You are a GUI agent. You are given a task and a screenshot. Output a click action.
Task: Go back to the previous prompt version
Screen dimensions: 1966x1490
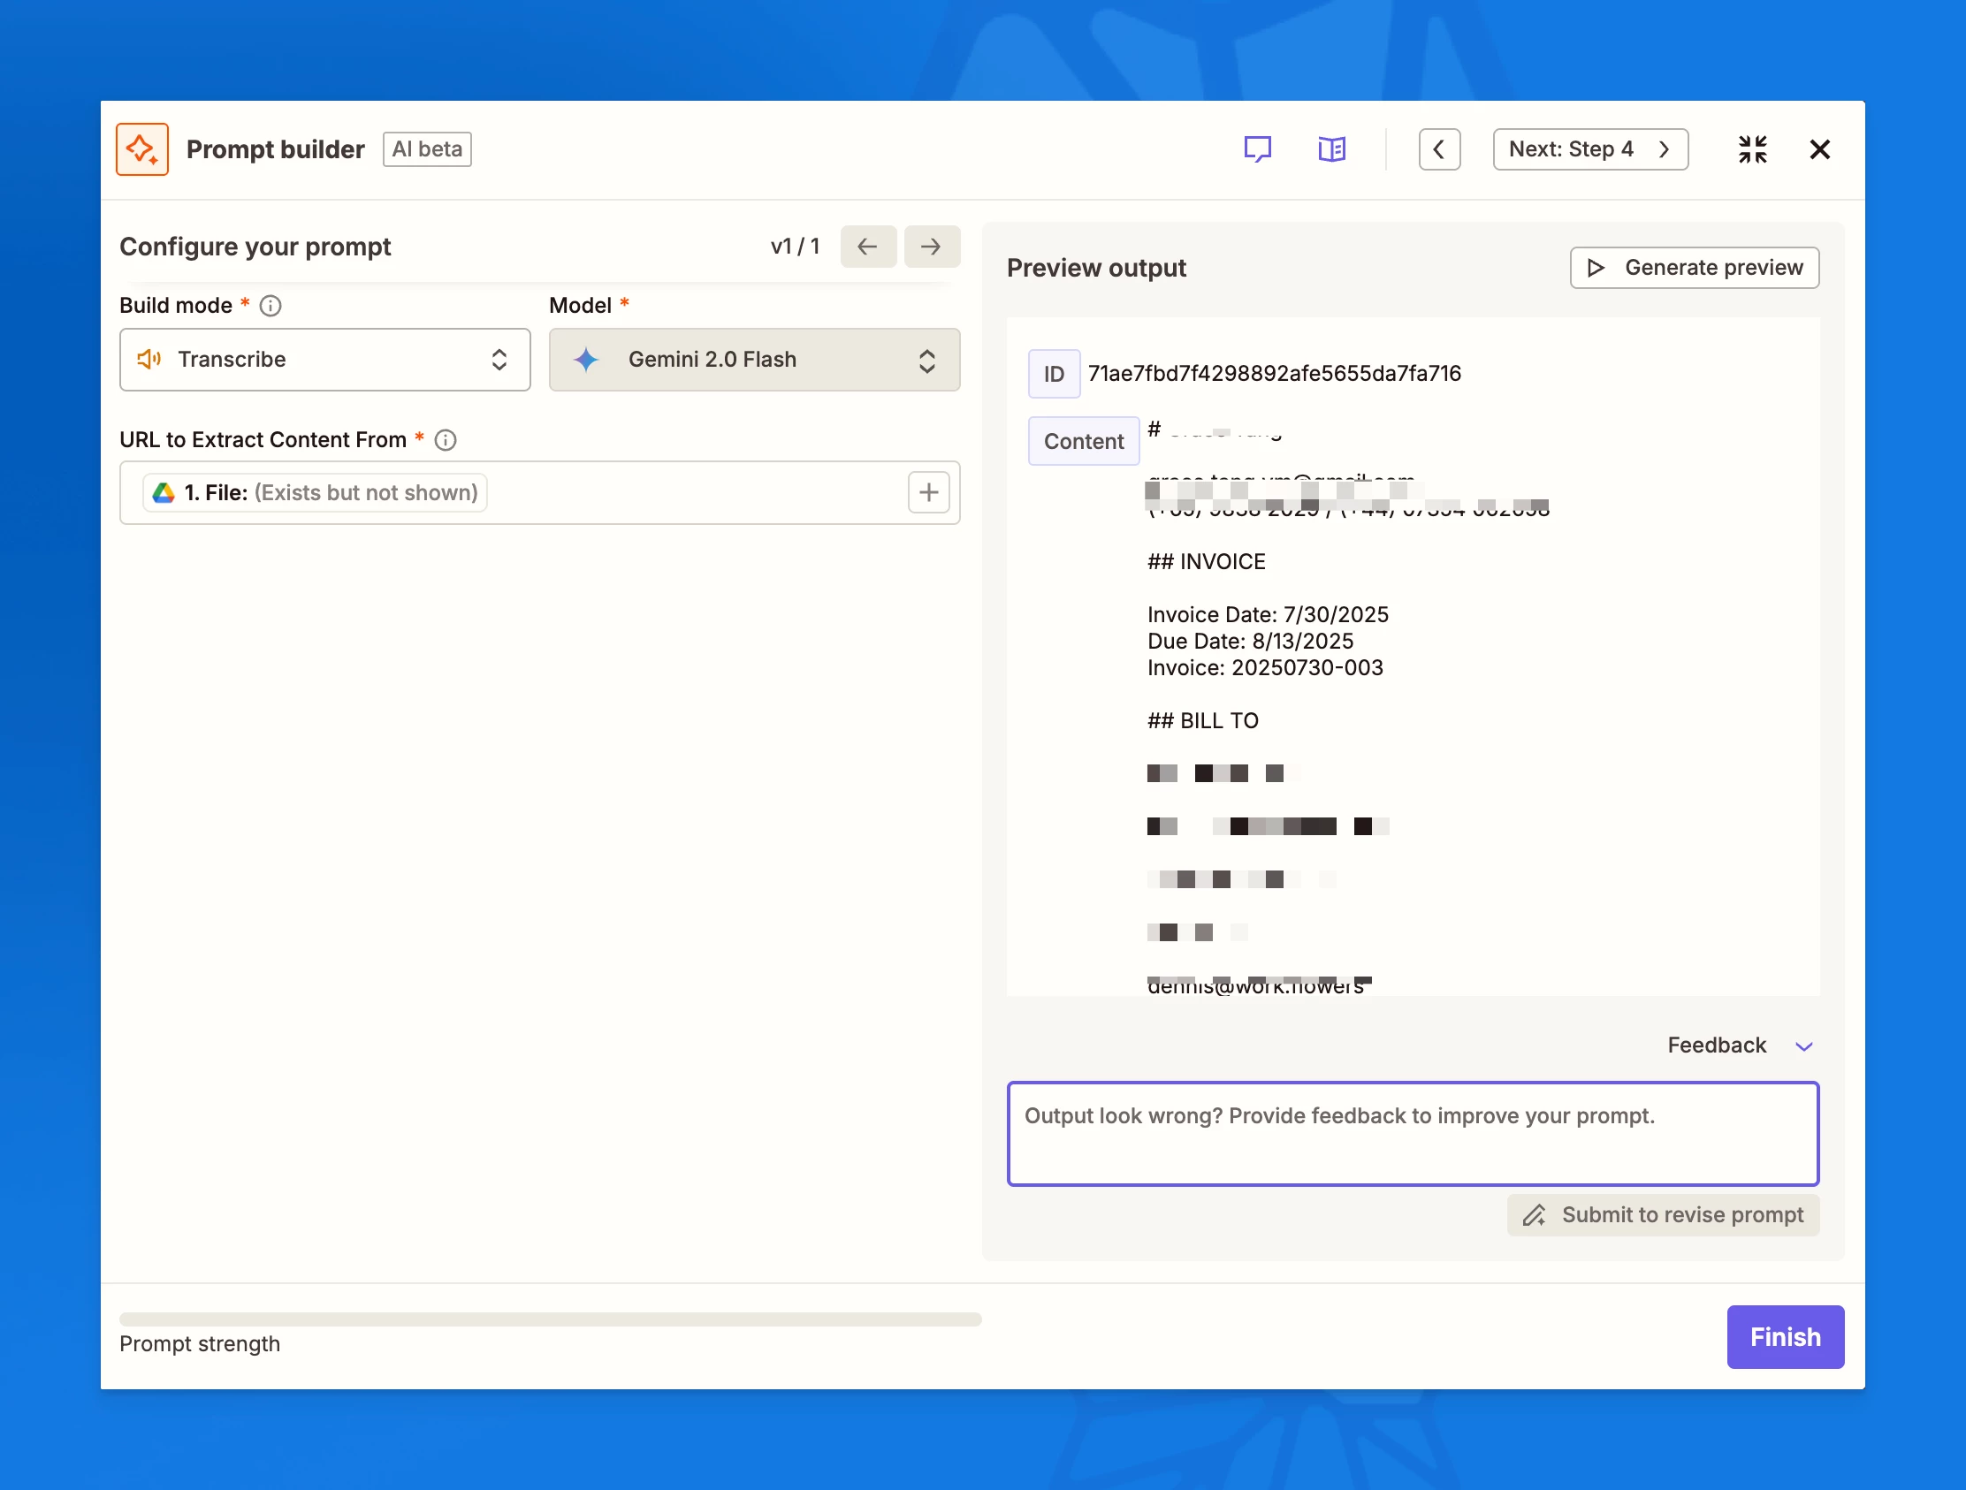coord(867,247)
